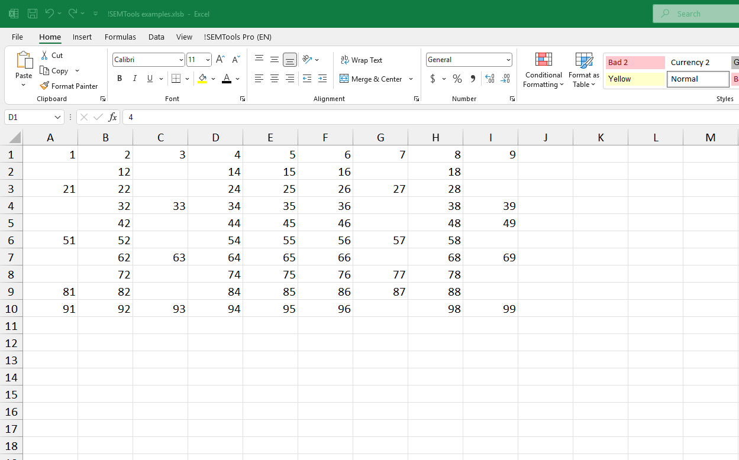
Task: Switch to the Formulas tab
Action: [x=120, y=37]
